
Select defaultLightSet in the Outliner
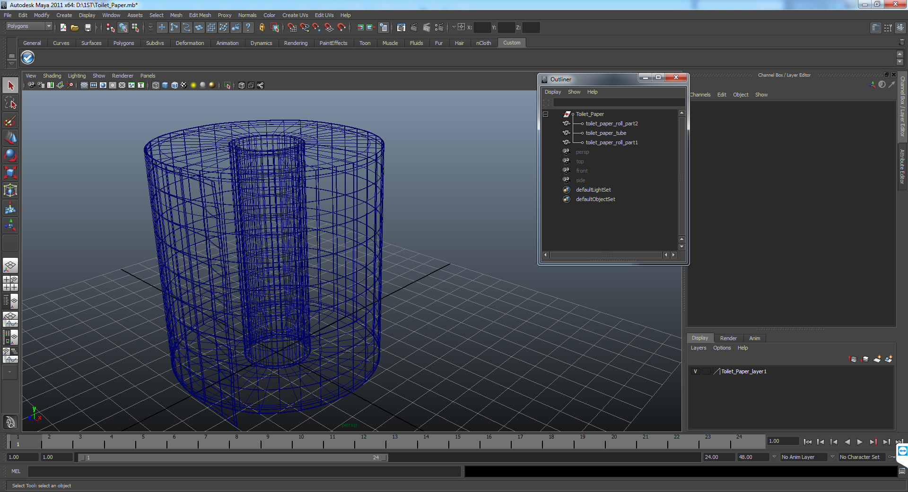[x=593, y=190]
